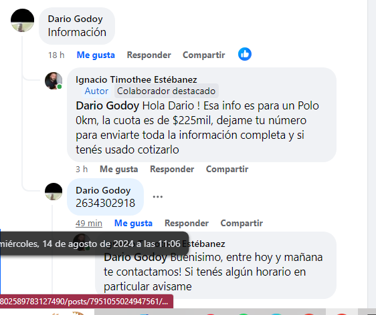Click the blue thumbs-up reaction icon
The height and width of the screenshot is (315, 376).
(245, 54)
